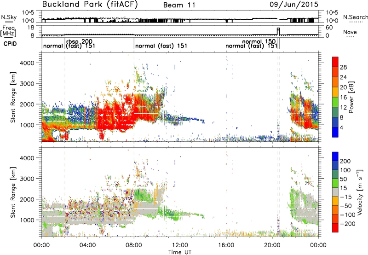This screenshot has width=368, height=255.
Task: Click the power panel 'Slant Range [km]' label
Action: click(x=13, y=97)
